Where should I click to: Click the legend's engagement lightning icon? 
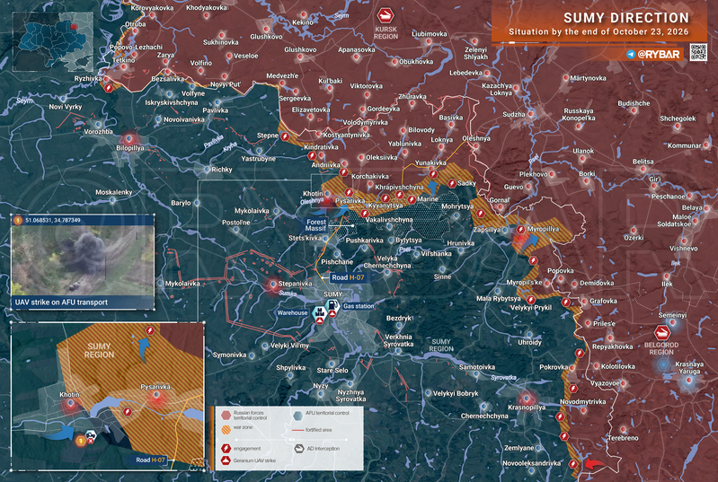pyautogui.click(x=226, y=449)
